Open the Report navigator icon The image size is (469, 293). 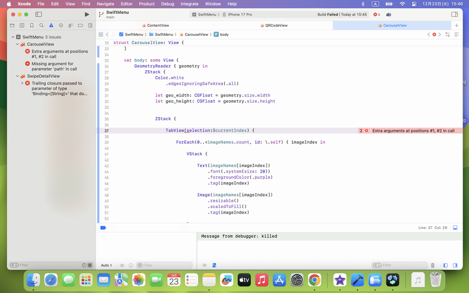coord(90,26)
